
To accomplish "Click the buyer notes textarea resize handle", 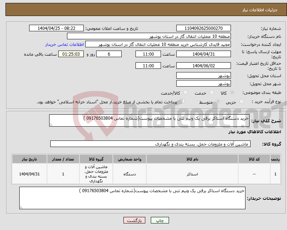I will [21, 207].
